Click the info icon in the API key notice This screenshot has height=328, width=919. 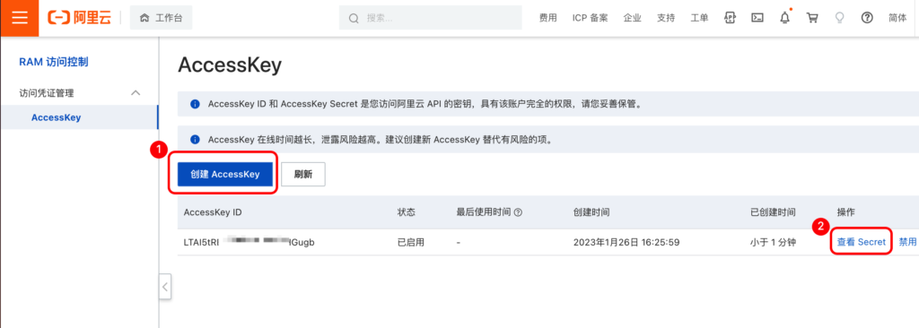coord(195,104)
